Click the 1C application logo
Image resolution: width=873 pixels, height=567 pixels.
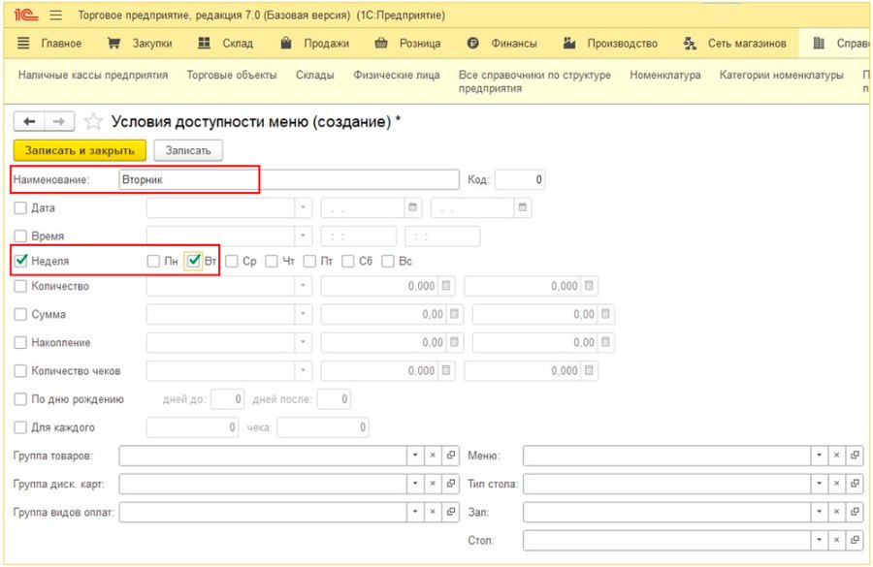pos(25,16)
